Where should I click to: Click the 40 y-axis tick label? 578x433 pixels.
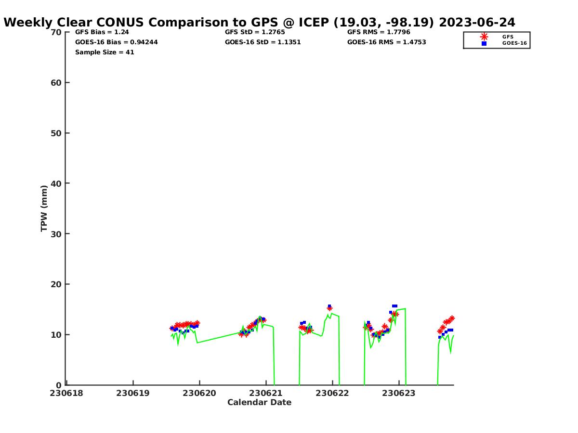[x=56, y=183]
